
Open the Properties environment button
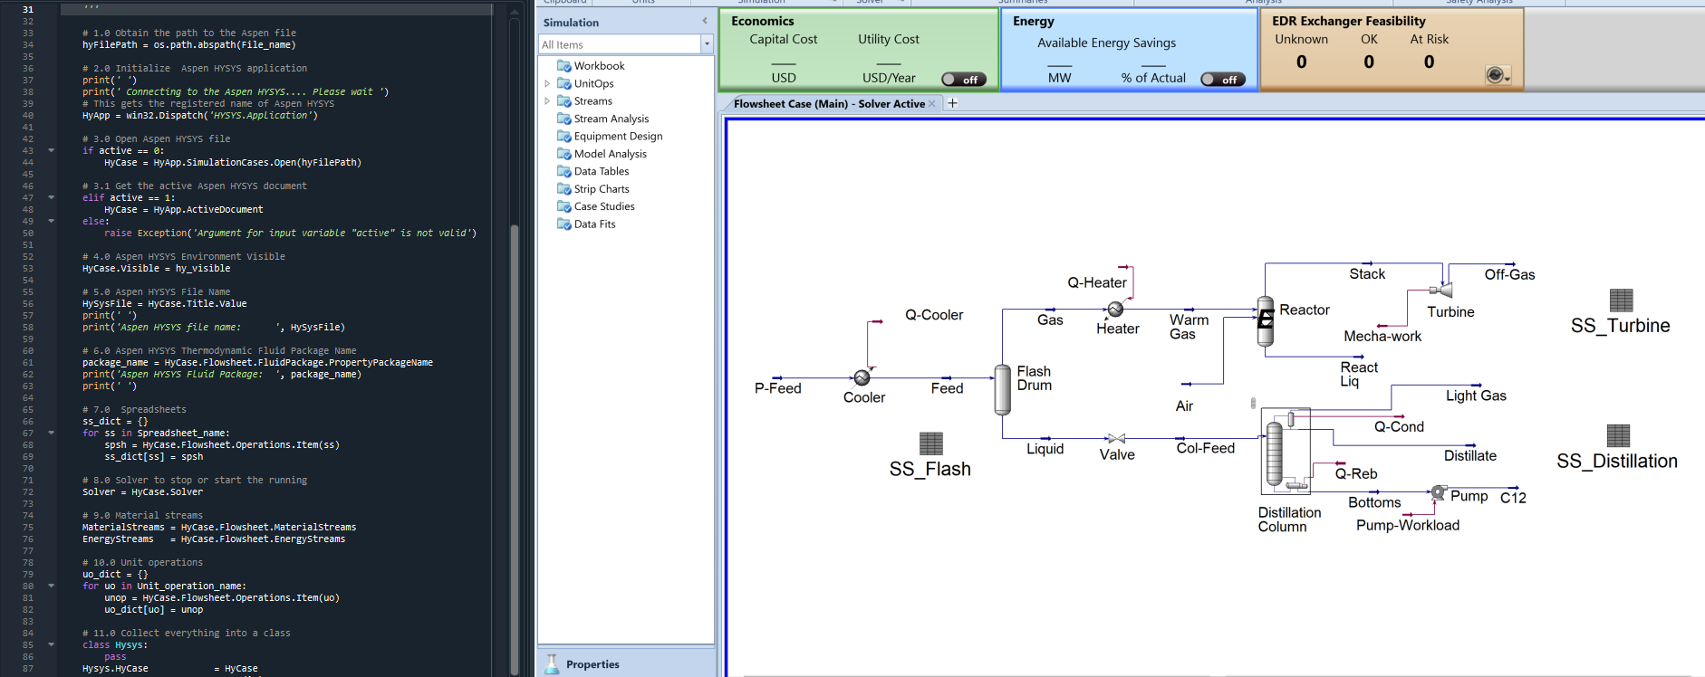pyautogui.click(x=592, y=664)
